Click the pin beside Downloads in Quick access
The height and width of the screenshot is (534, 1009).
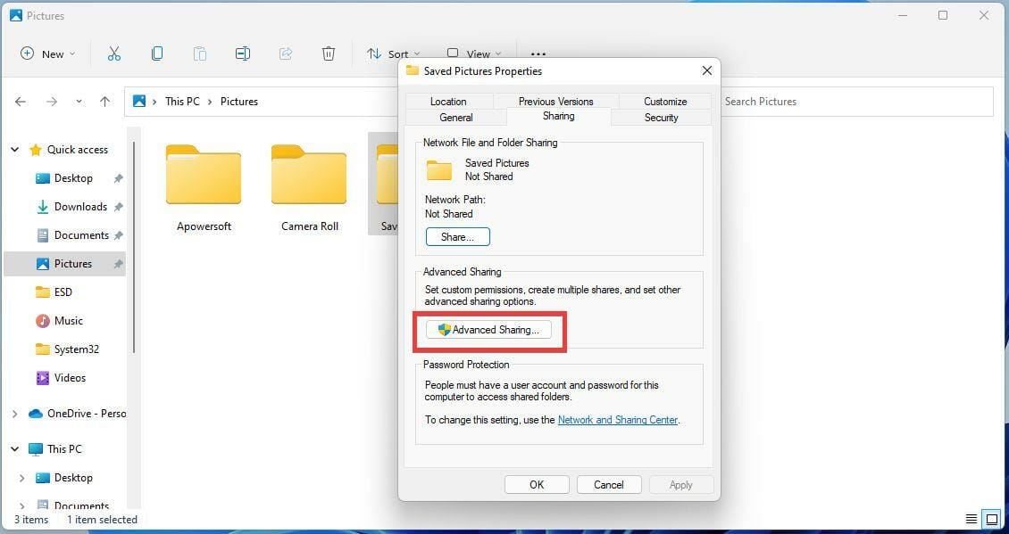(x=119, y=207)
